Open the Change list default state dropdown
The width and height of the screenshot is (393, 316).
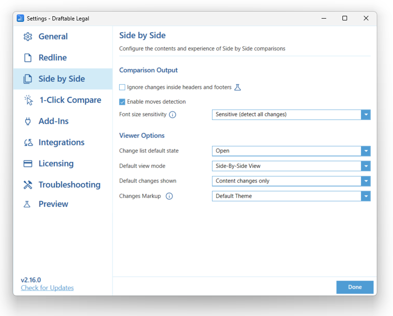click(x=291, y=151)
